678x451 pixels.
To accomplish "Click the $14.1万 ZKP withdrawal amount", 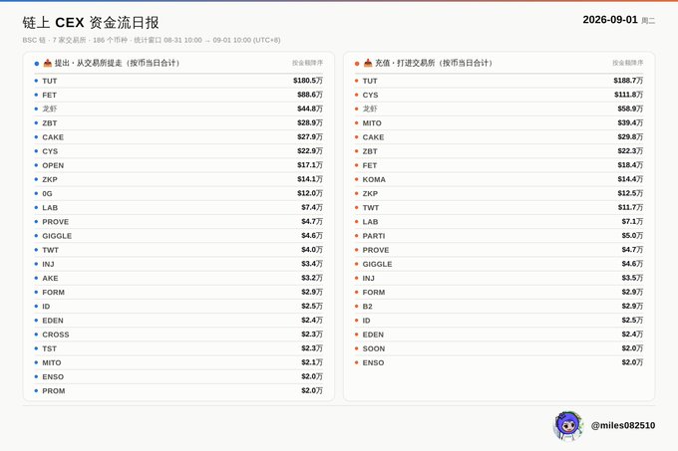I will [x=310, y=179].
